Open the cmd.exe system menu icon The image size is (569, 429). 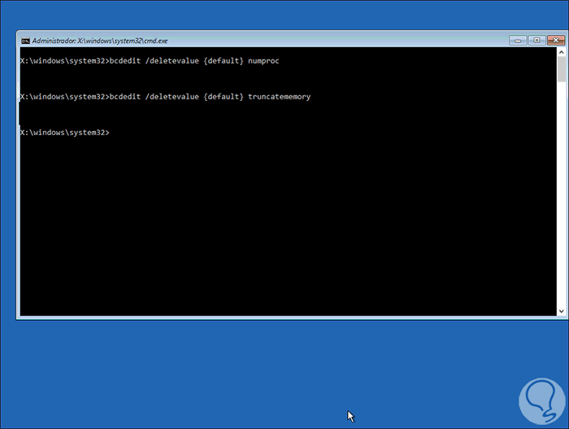click(25, 41)
